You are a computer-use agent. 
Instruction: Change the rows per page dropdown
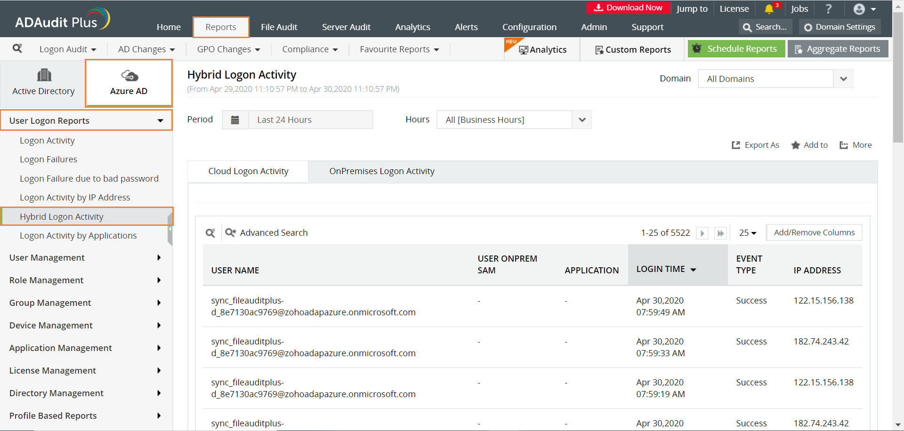pyautogui.click(x=748, y=233)
